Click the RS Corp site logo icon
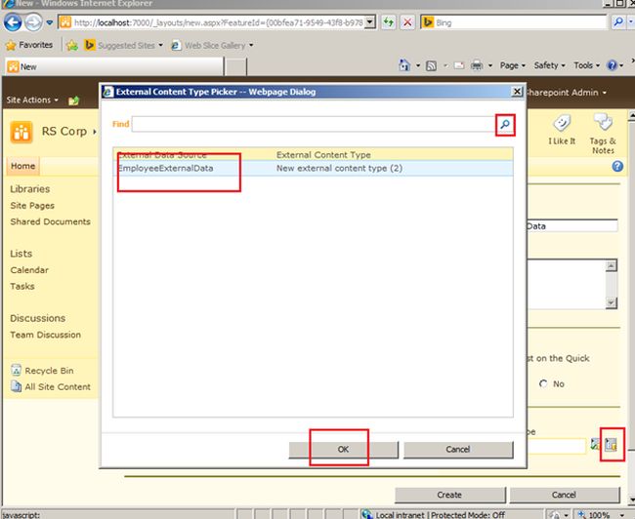635x519 pixels. (x=21, y=133)
